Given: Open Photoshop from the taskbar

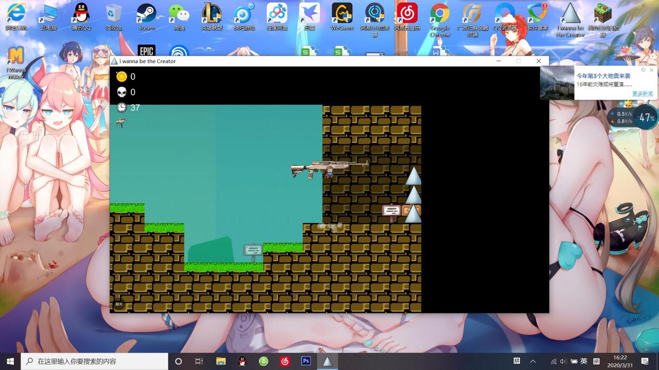Looking at the screenshot, I should coord(306,361).
